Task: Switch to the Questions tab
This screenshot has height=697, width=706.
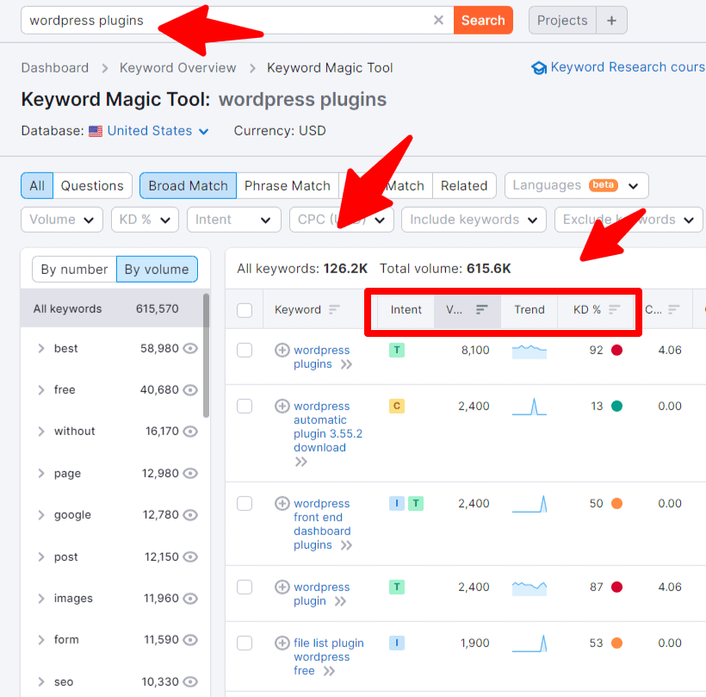Action: 92,185
